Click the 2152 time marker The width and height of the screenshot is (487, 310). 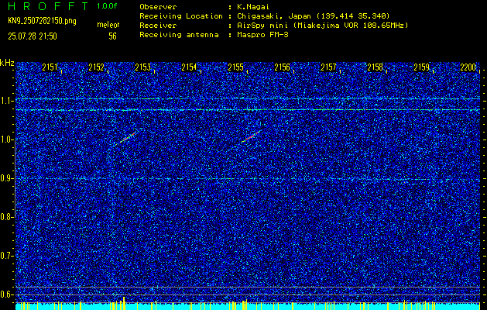point(96,67)
